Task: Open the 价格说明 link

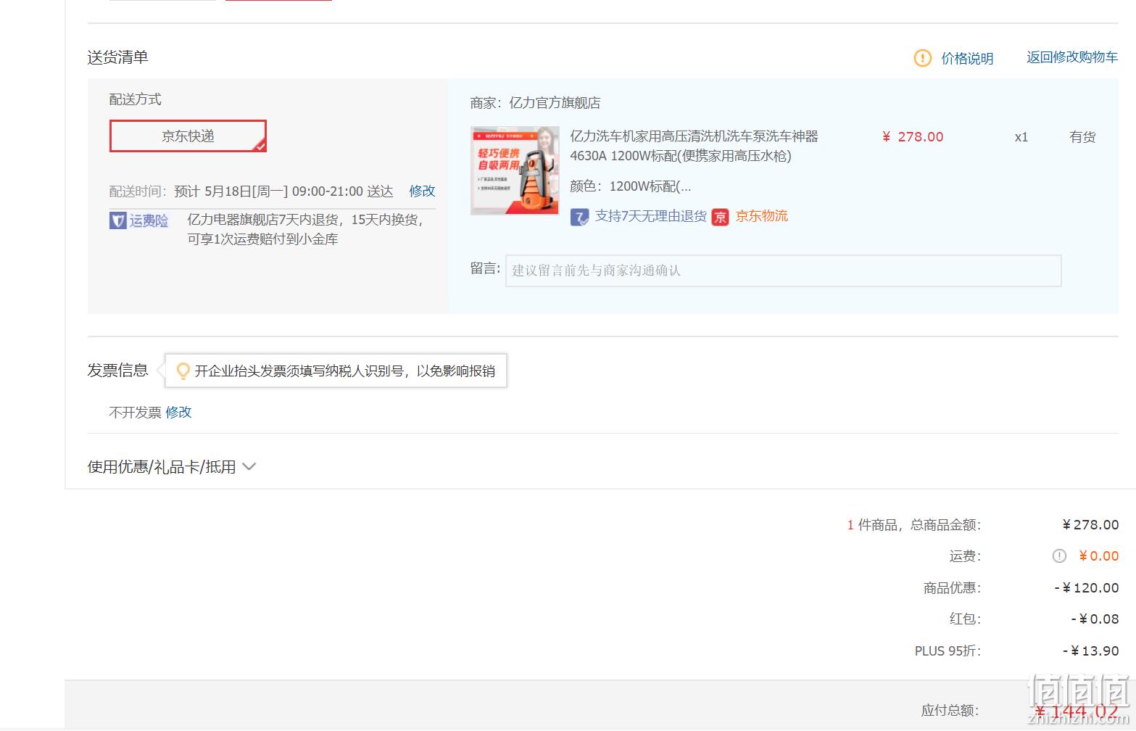Action: 967,59
